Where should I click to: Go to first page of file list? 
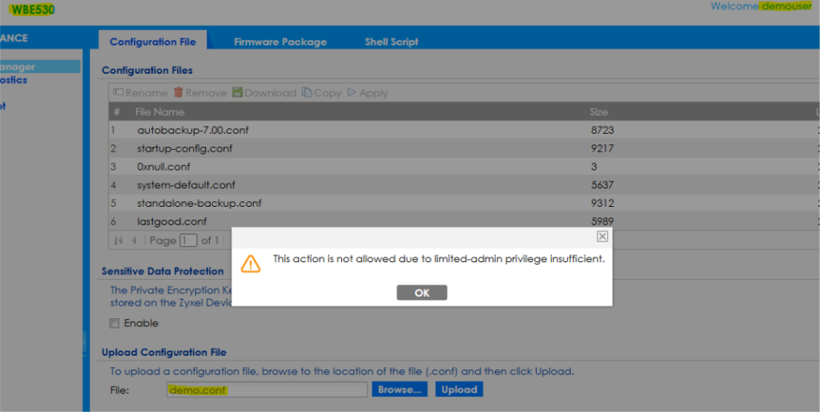click(x=119, y=240)
